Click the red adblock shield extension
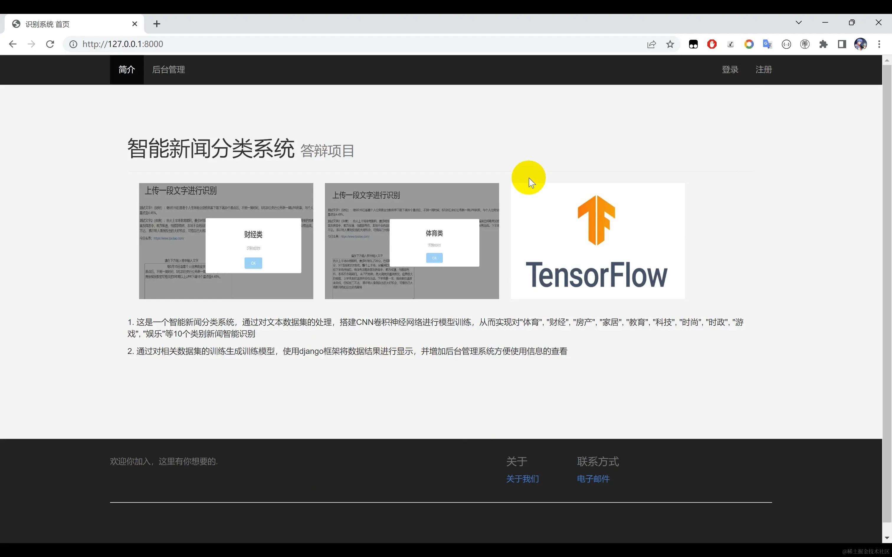 coord(712,44)
